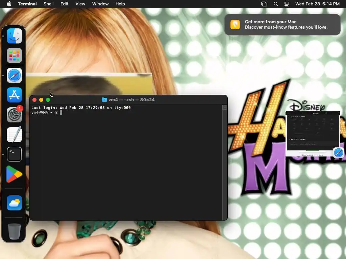This screenshot has height=259, width=346.
Task: Open Finder from the Dock
Action: click(14, 36)
